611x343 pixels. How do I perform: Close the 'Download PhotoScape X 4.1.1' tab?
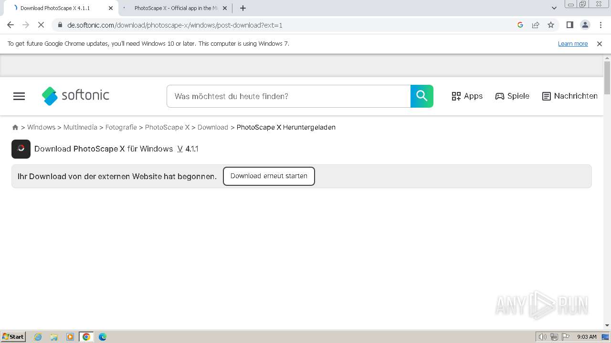pyautogui.click(x=111, y=8)
